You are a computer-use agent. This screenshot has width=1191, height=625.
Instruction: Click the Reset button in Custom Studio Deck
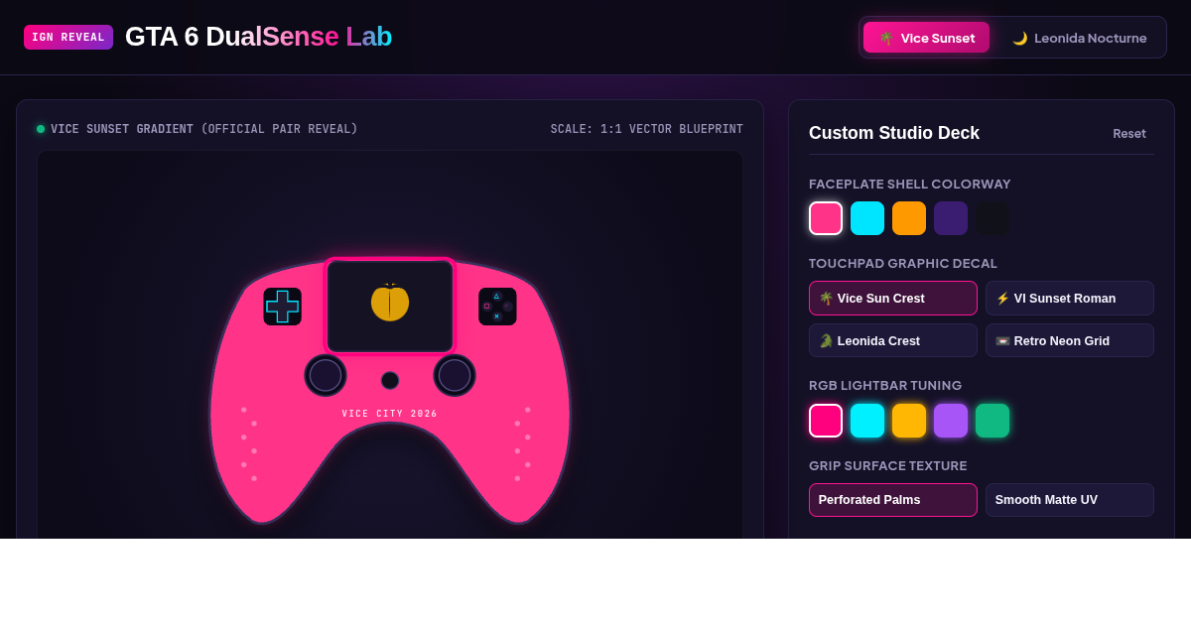tap(1129, 134)
